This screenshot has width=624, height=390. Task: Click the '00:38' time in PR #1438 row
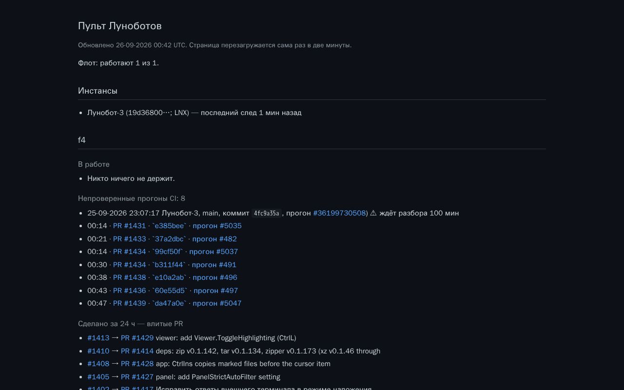click(x=97, y=277)
